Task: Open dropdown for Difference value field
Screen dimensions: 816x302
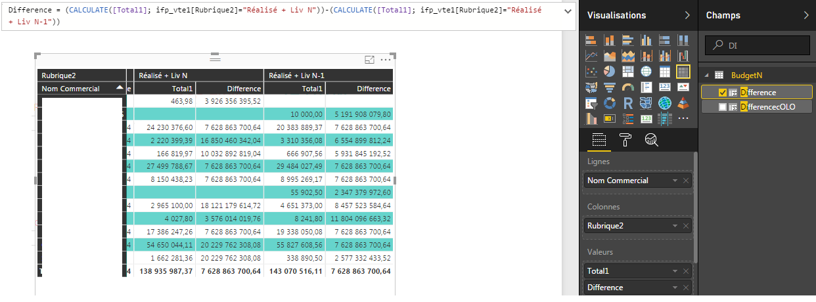Action: (674, 288)
